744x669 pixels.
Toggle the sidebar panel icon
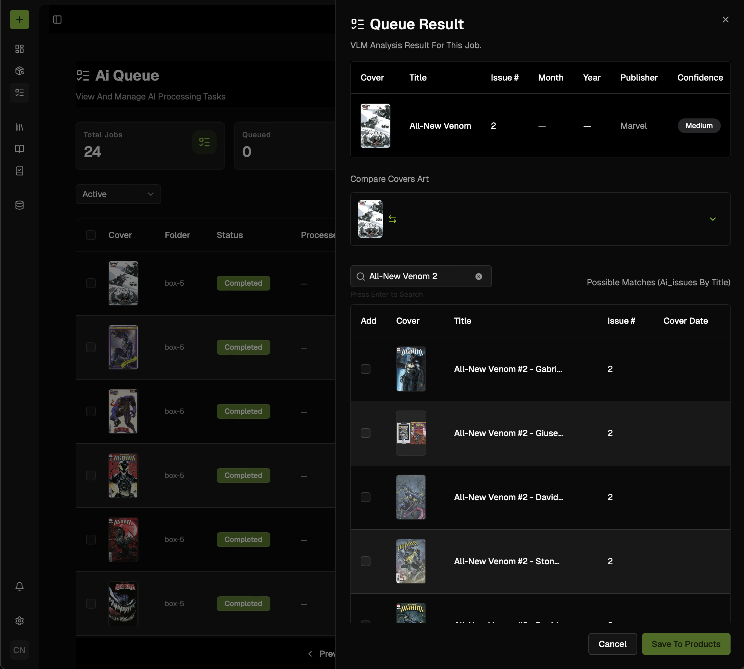pyautogui.click(x=57, y=20)
